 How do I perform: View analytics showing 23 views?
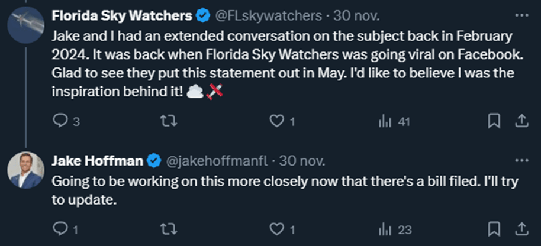point(385,228)
